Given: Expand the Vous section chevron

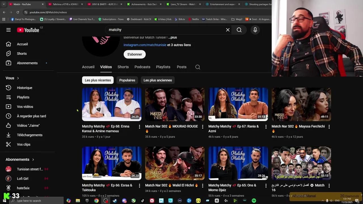Looking at the screenshot, I should click(x=18, y=78).
